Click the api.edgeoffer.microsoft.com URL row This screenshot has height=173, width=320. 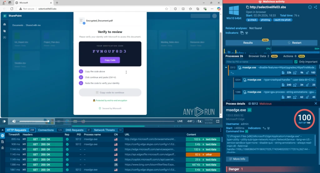tap(150, 155)
